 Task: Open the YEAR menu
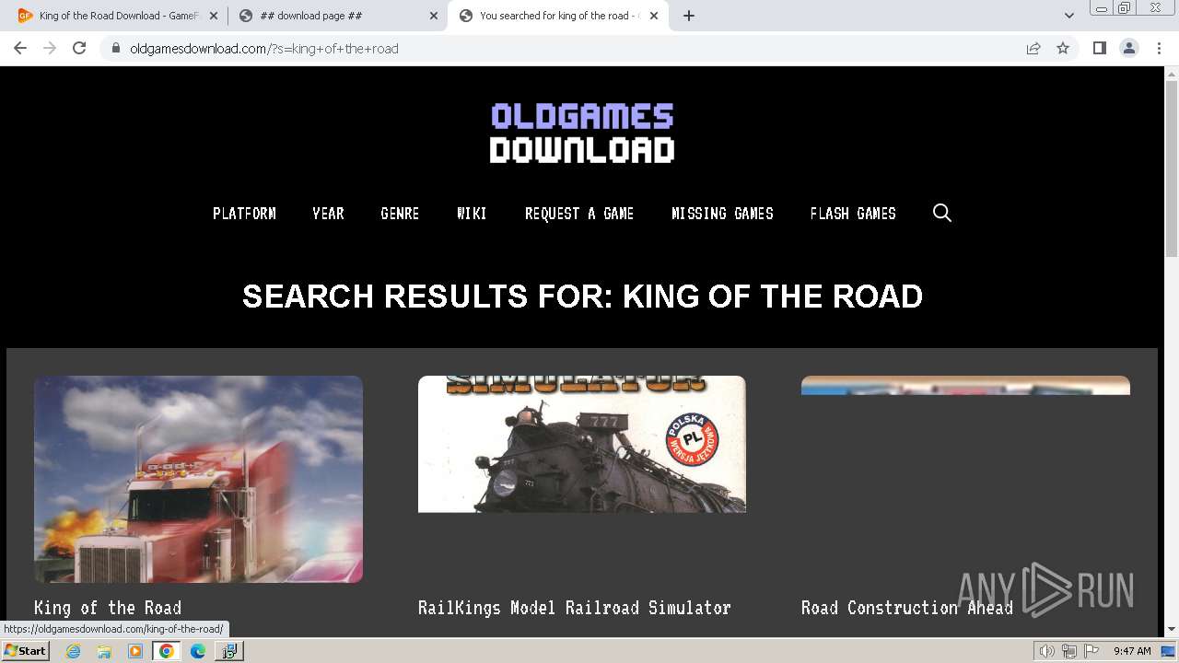pos(328,214)
